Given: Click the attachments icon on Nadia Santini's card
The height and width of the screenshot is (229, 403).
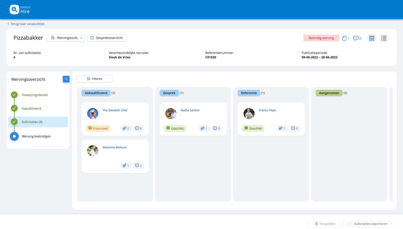Looking at the screenshot, I should click(x=204, y=128).
